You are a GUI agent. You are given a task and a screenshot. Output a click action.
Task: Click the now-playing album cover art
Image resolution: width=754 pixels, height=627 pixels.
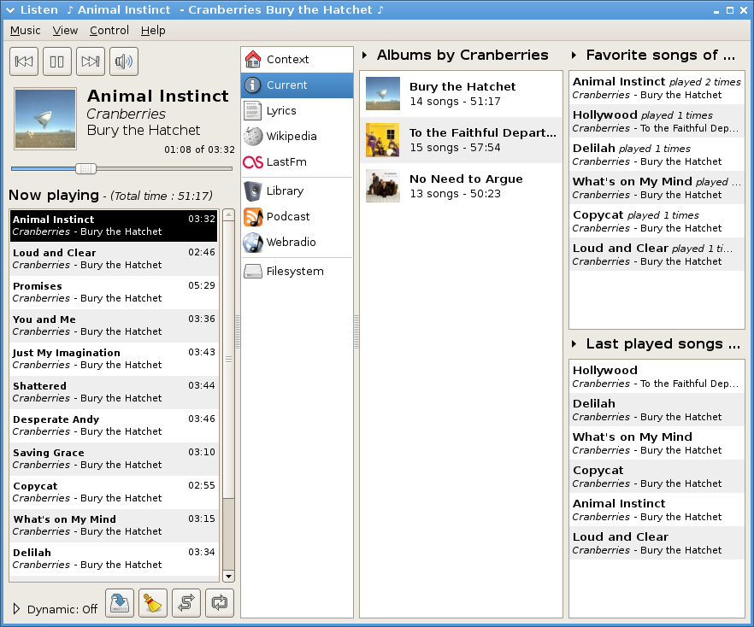click(45, 119)
